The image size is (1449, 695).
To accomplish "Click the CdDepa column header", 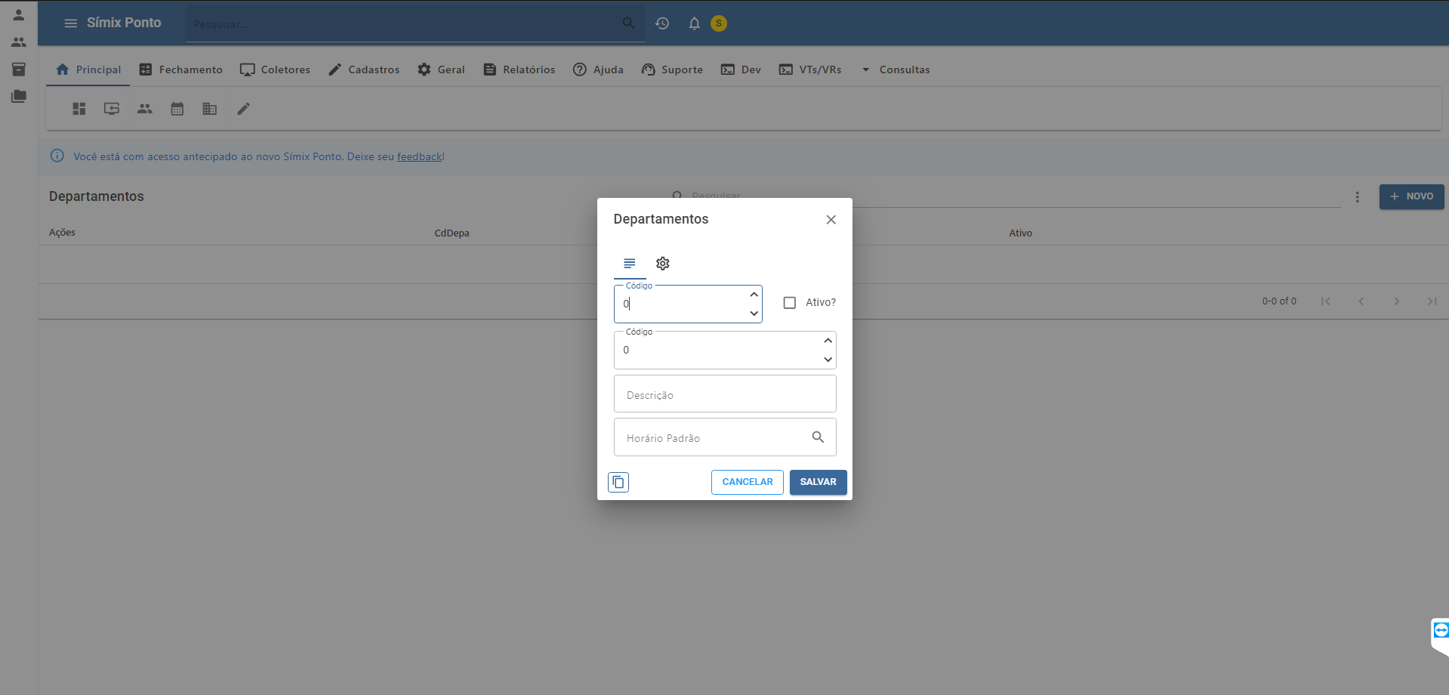I will pyautogui.click(x=452, y=233).
